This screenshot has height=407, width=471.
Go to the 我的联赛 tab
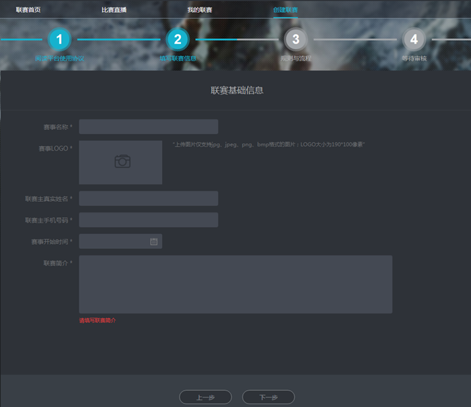tap(199, 10)
